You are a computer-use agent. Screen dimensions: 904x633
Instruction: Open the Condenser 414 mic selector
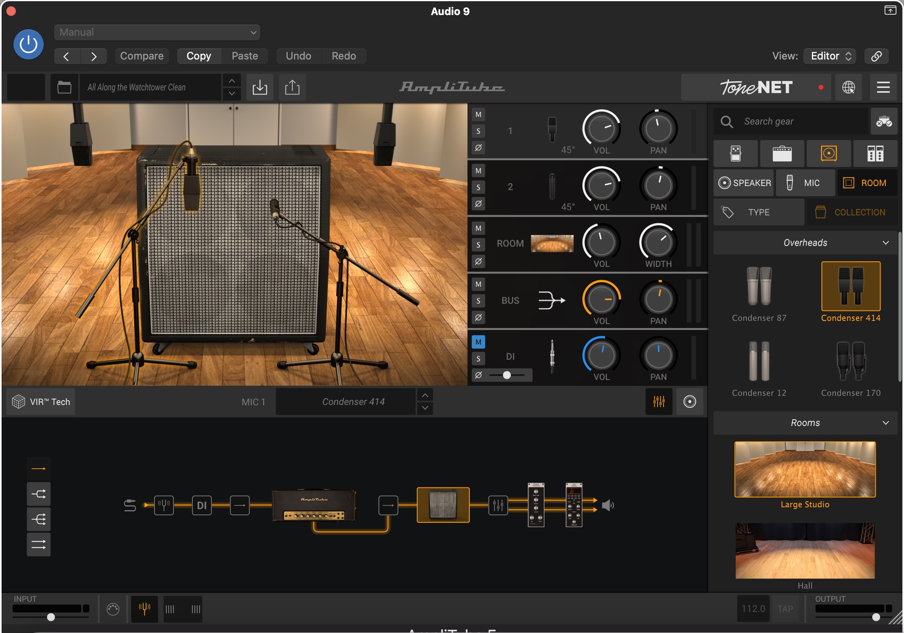point(346,402)
